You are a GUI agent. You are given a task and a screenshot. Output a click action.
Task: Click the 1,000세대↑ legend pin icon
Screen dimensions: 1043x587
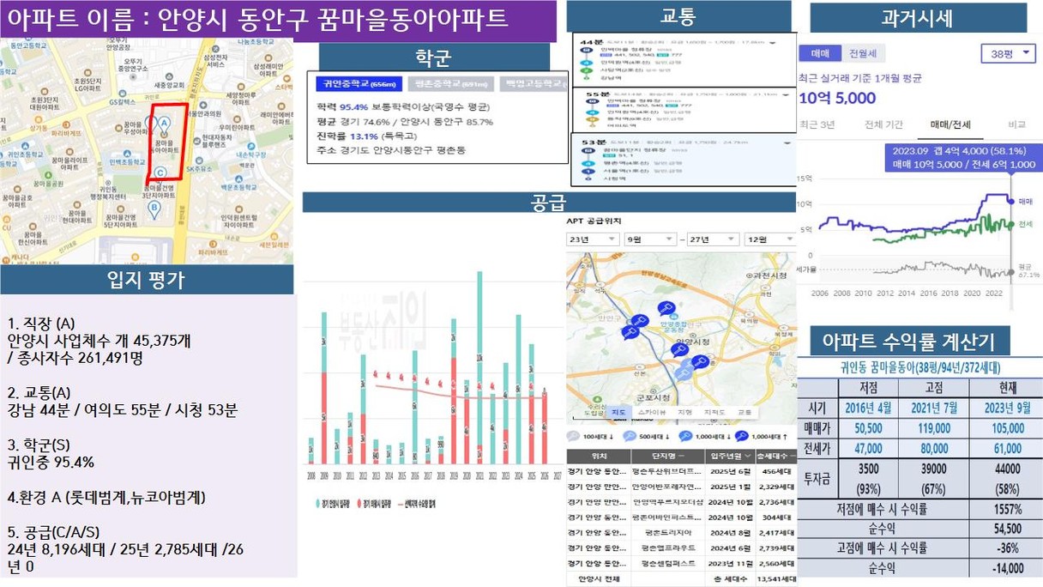(x=741, y=436)
